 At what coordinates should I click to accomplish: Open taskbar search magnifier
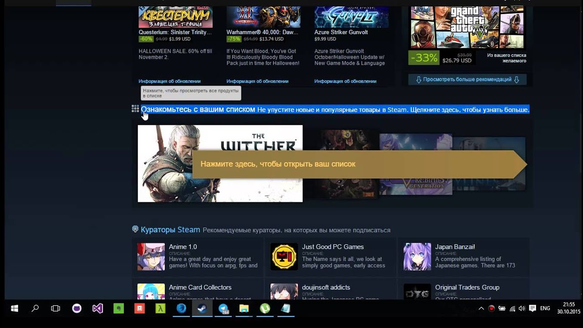pyautogui.click(x=35, y=308)
